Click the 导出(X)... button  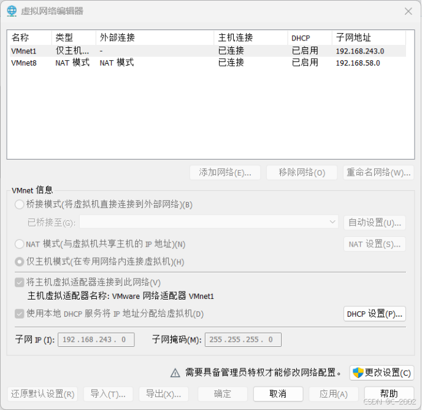[164, 394]
